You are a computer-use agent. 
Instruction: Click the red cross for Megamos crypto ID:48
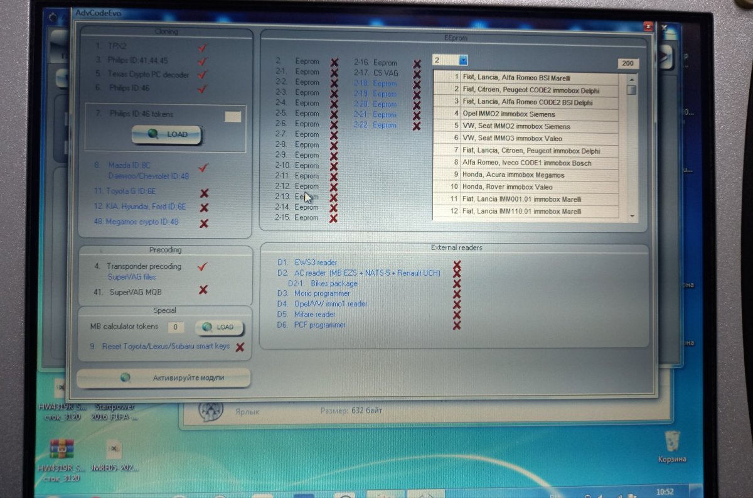point(204,223)
